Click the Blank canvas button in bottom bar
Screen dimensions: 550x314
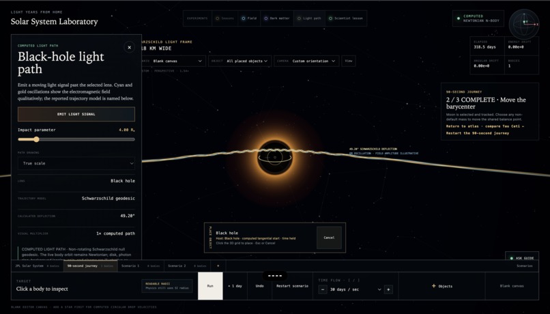(x=512, y=286)
